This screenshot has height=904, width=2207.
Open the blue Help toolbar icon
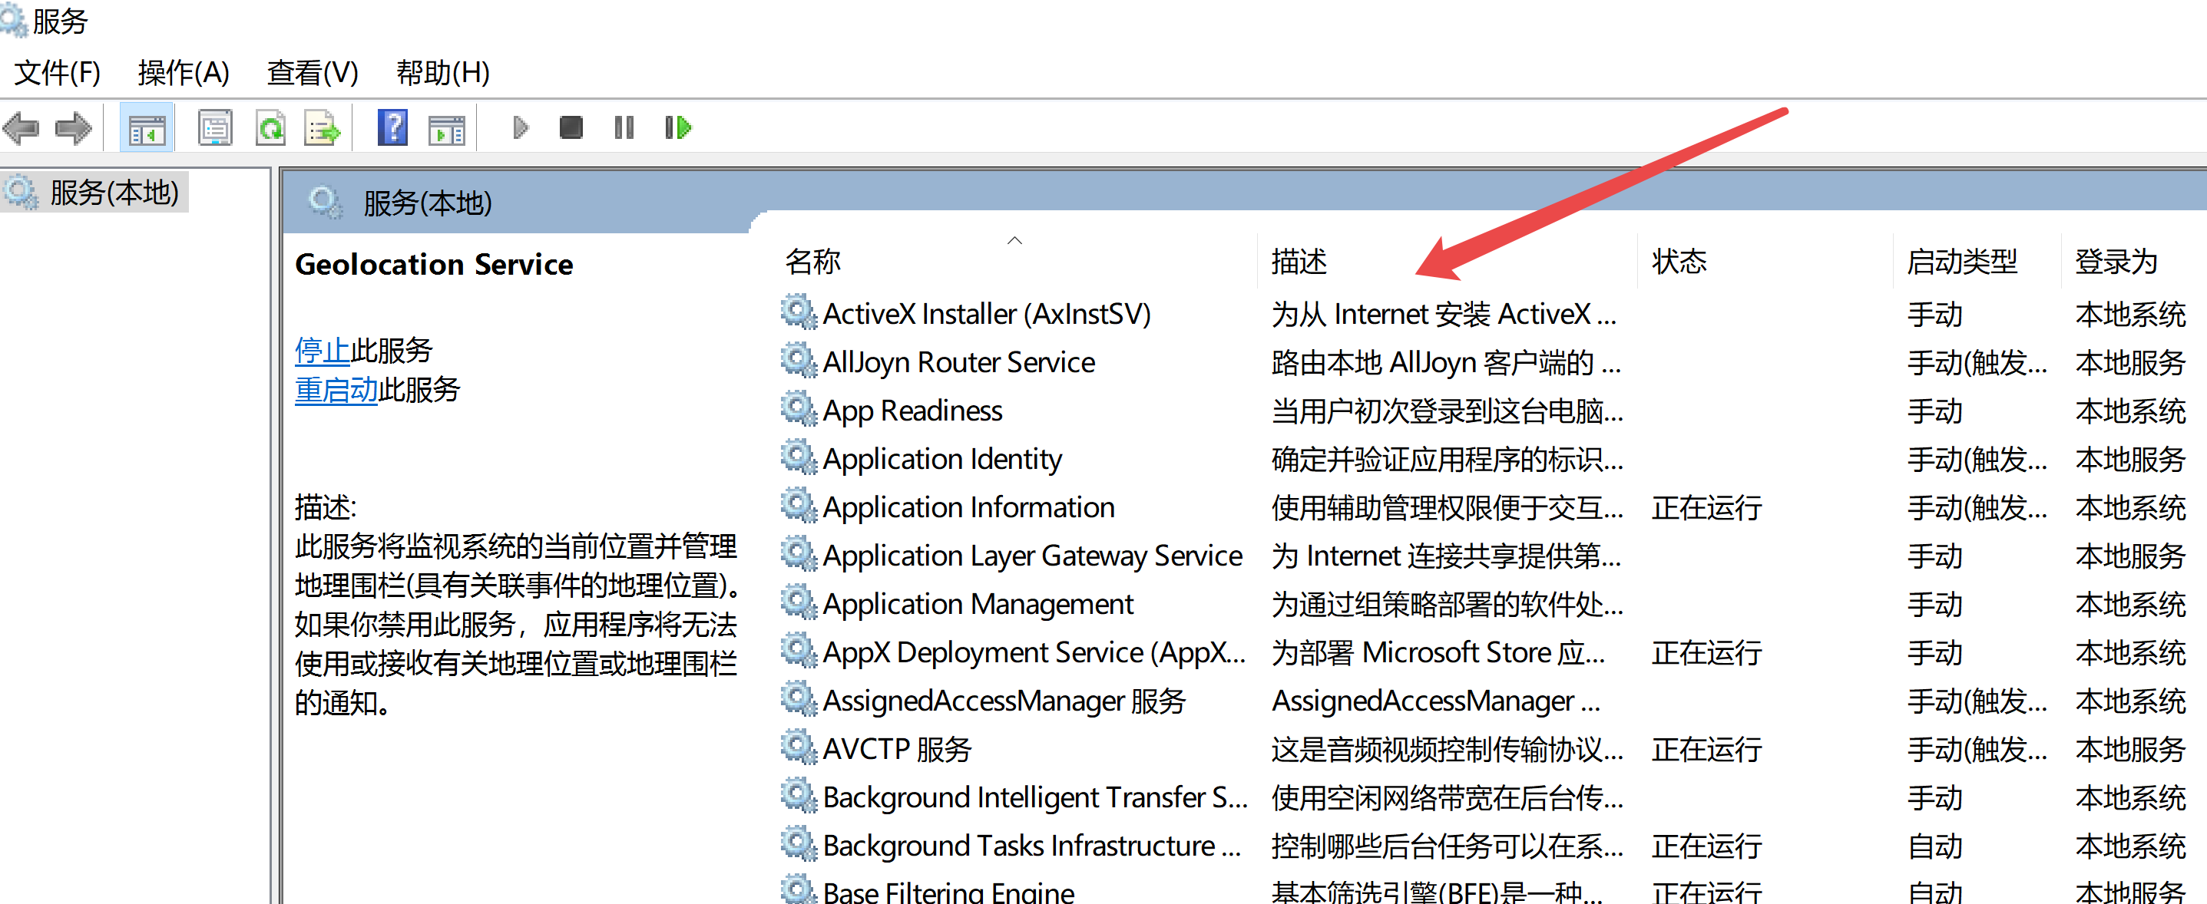click(392, 128)
